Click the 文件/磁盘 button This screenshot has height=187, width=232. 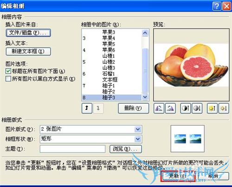pyautogui.click(x=28, y=33)
